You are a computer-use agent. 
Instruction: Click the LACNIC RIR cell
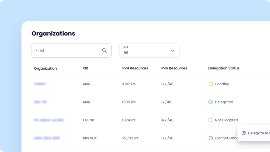[x=89, y=120]
